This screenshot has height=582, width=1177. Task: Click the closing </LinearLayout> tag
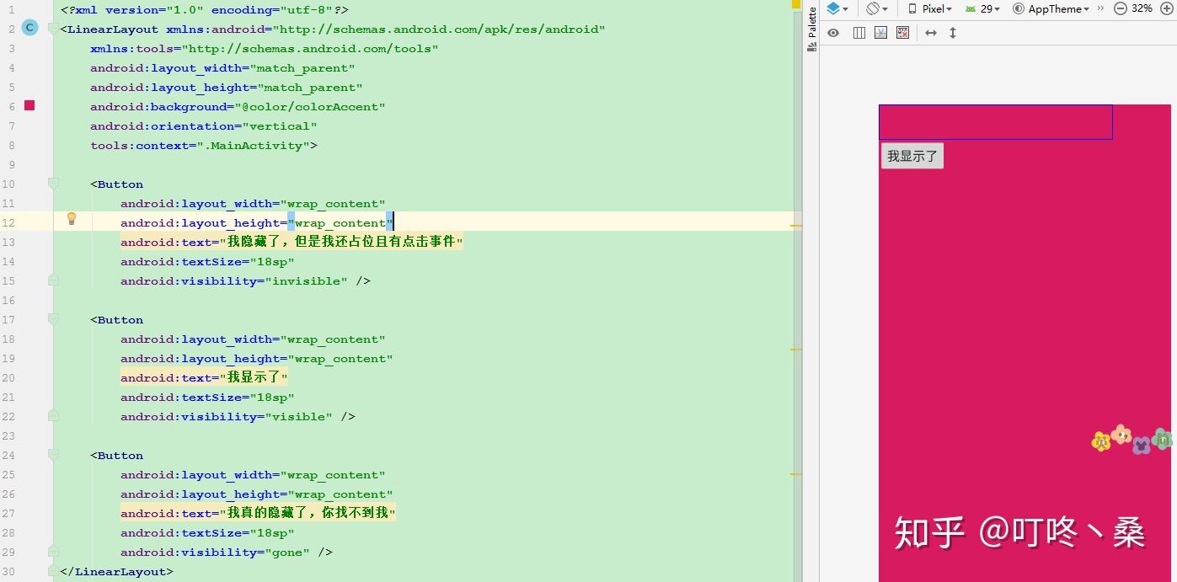[x=116, y=571]
